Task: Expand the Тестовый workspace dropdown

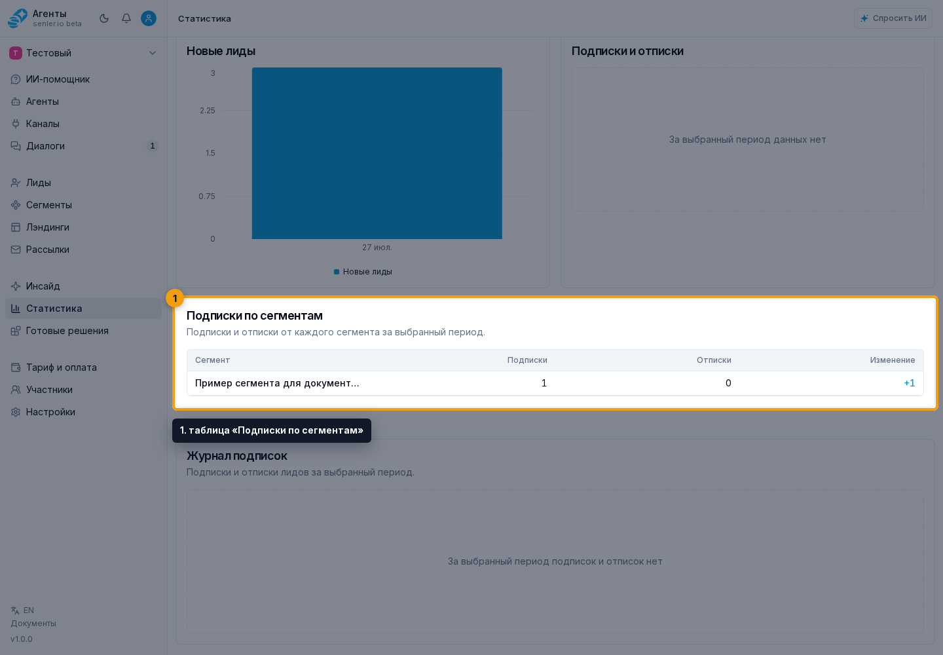Action: point(83,53)
